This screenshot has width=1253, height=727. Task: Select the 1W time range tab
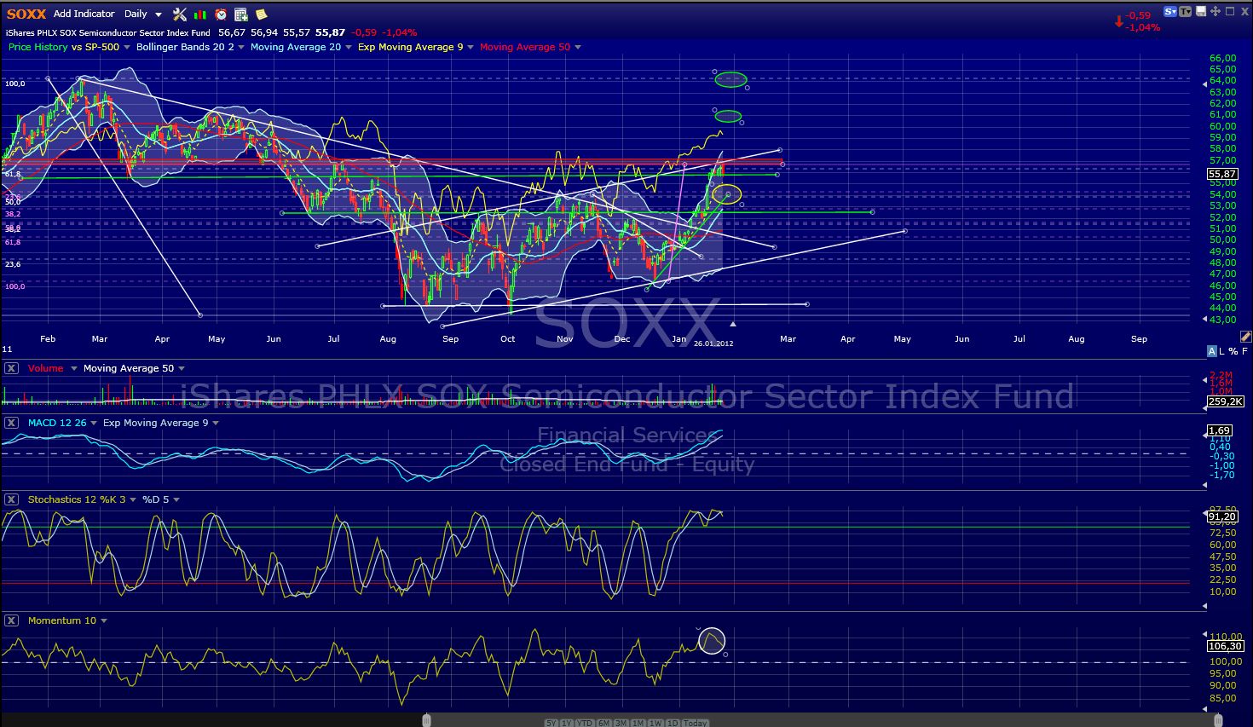(x=655, y=723)
